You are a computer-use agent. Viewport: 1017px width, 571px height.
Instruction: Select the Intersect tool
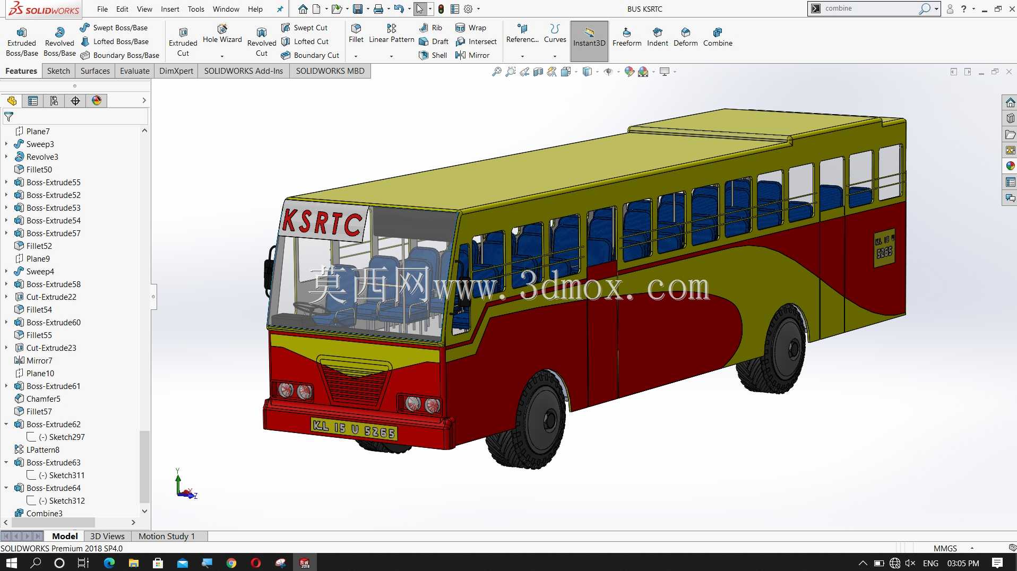pyautogui.click(x=476, y=41)
